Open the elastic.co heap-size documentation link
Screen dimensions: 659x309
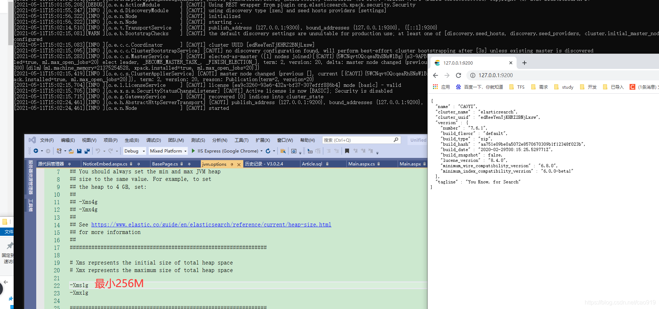pos(211,225)
